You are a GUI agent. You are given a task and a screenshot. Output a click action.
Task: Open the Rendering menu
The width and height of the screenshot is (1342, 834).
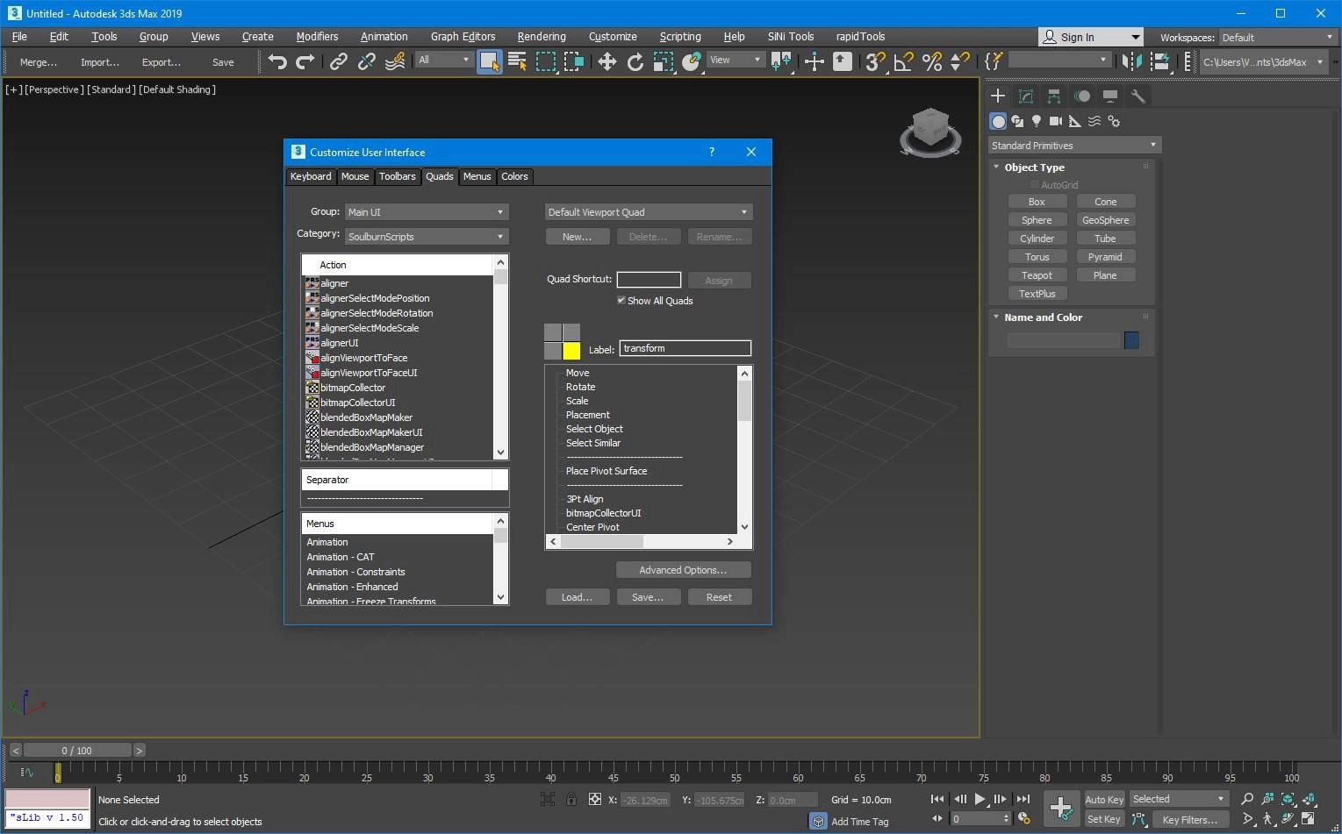[542, 37]
